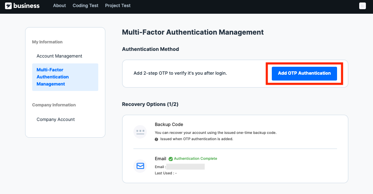
Task: Click the Backup Code title
Action: pos(169,124)
